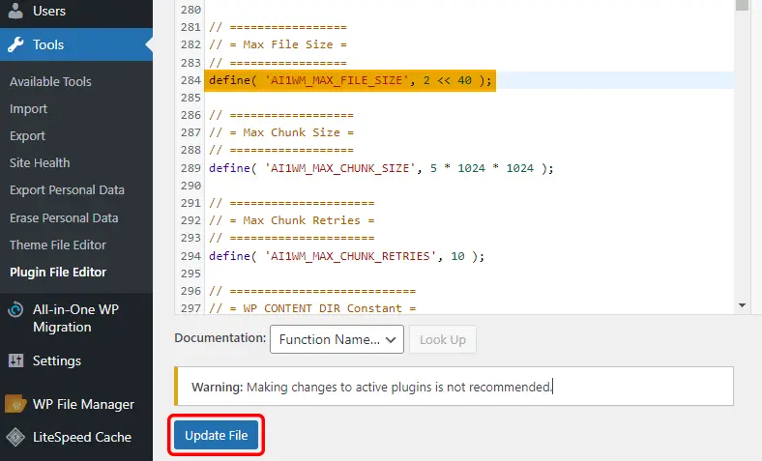Open Available Tools submenu item
This screenshot has height=461, width=762.
(49, 82)
